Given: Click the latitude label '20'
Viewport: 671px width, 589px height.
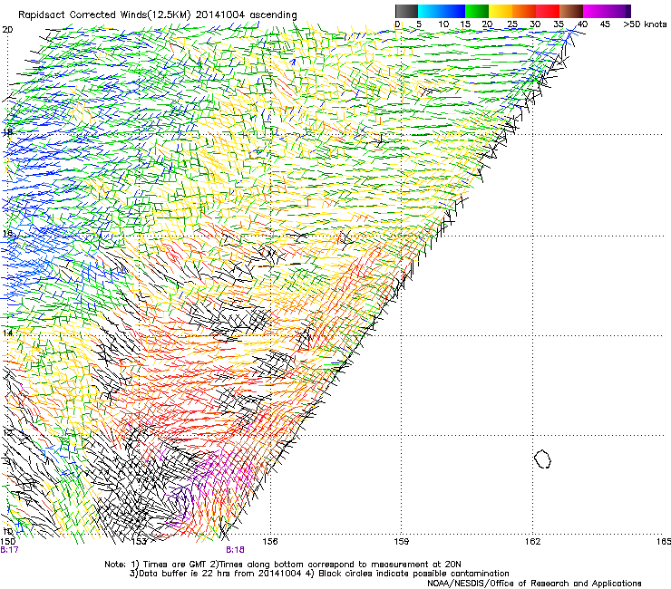Looking at the screenshot, I should click(7, 30).
